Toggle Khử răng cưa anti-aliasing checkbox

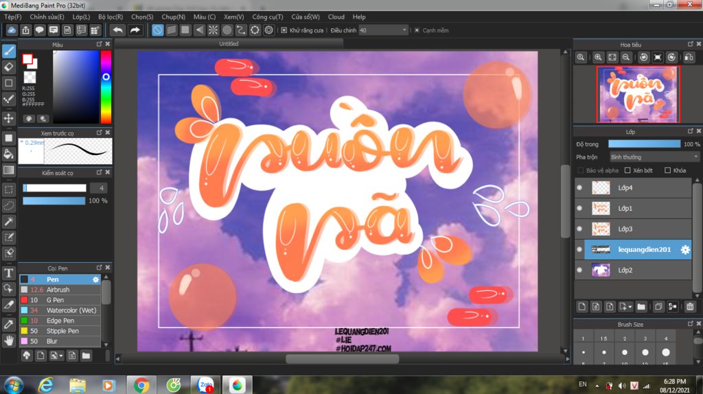click(284, 30)
